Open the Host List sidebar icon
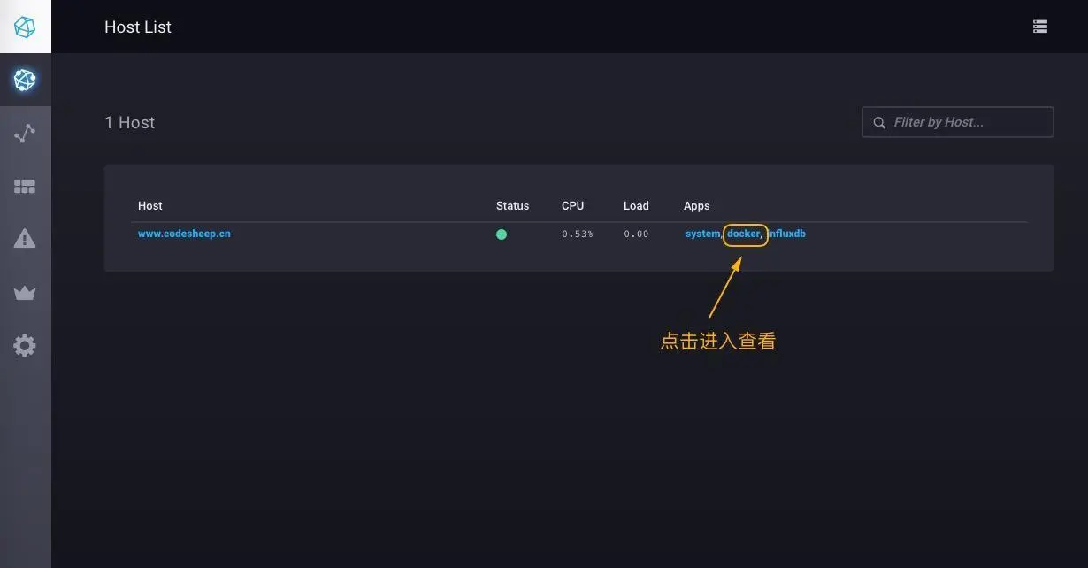The image size is (1088, 568). [x=25, y=80]
